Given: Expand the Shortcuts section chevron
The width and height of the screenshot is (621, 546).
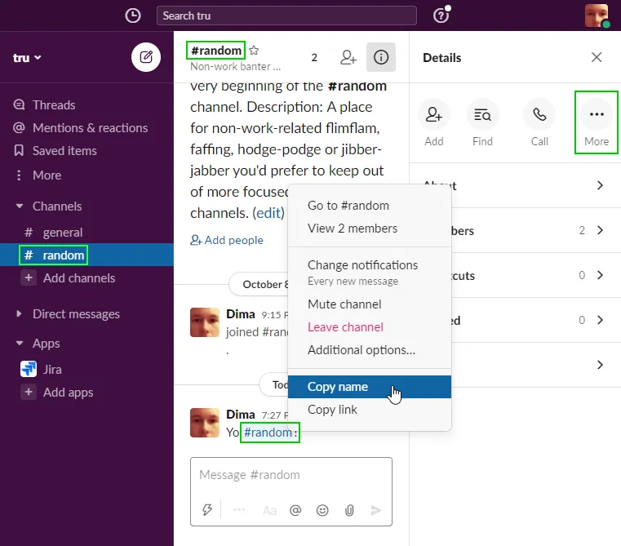Looking at the screenshot, I should tap(600, 275).
